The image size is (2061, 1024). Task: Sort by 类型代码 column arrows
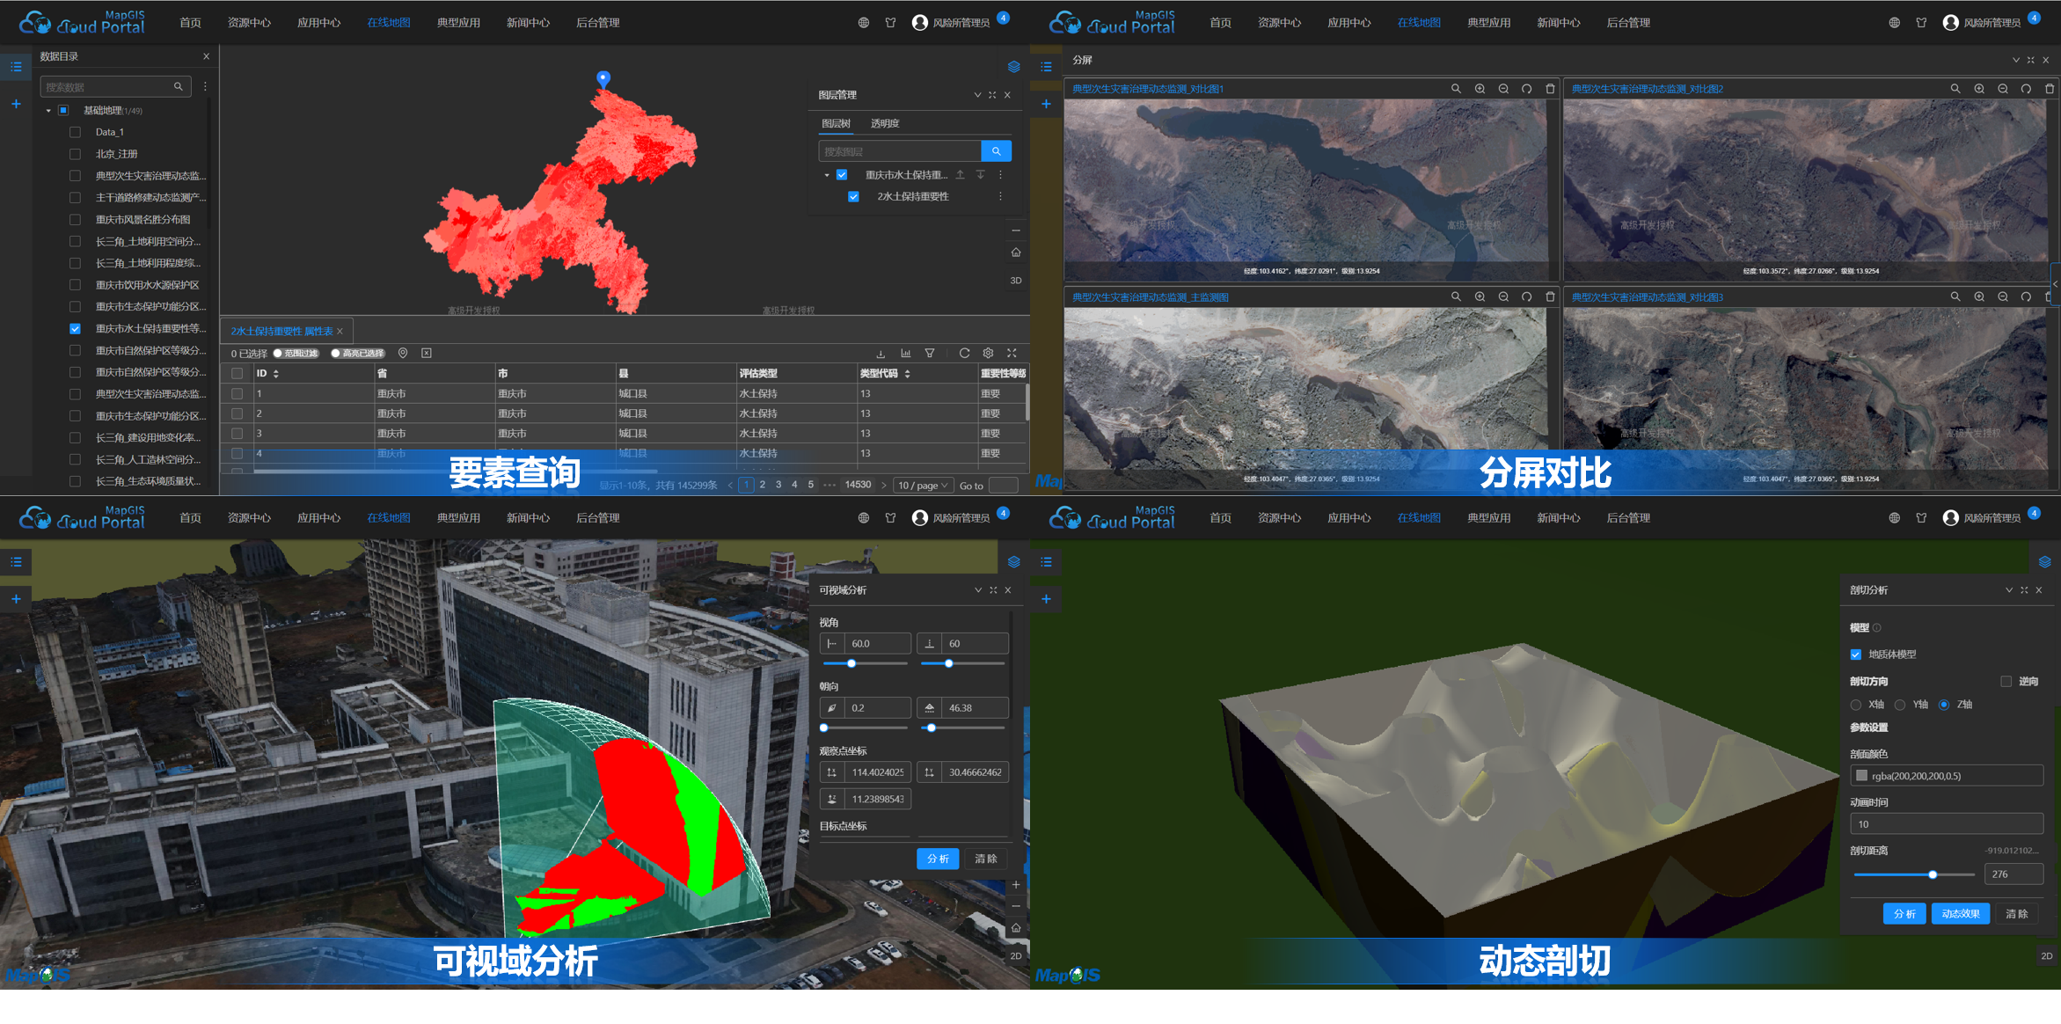pos(907,374)
